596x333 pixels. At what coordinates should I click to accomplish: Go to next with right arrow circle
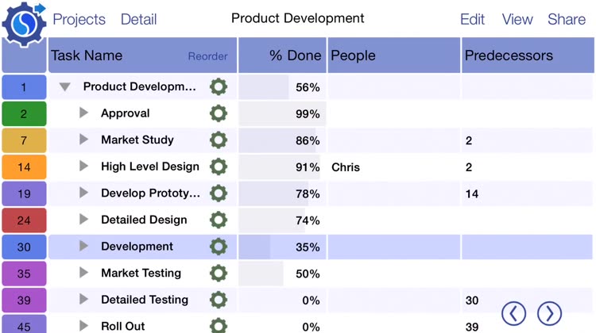[549, 314]
